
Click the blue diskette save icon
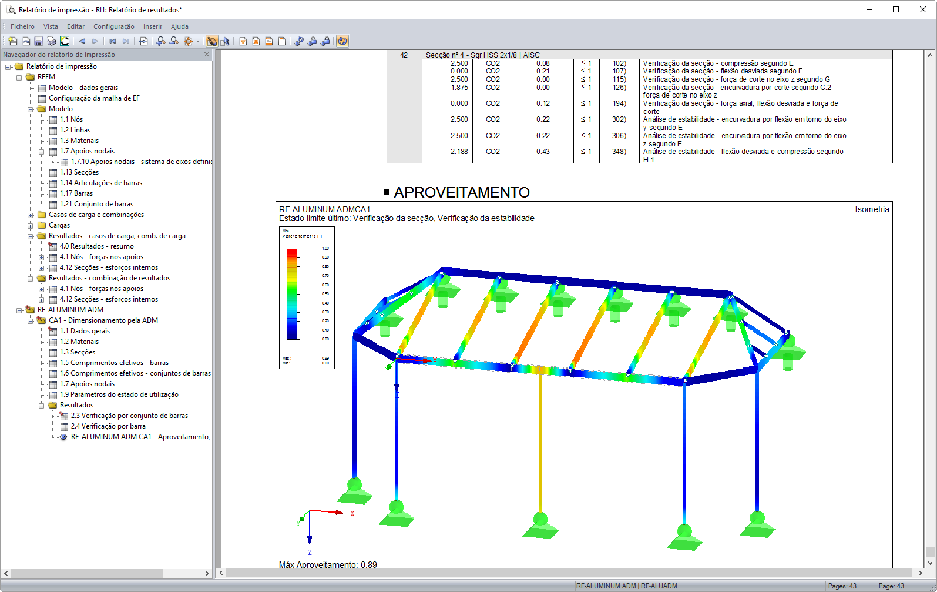pos(39,41)
